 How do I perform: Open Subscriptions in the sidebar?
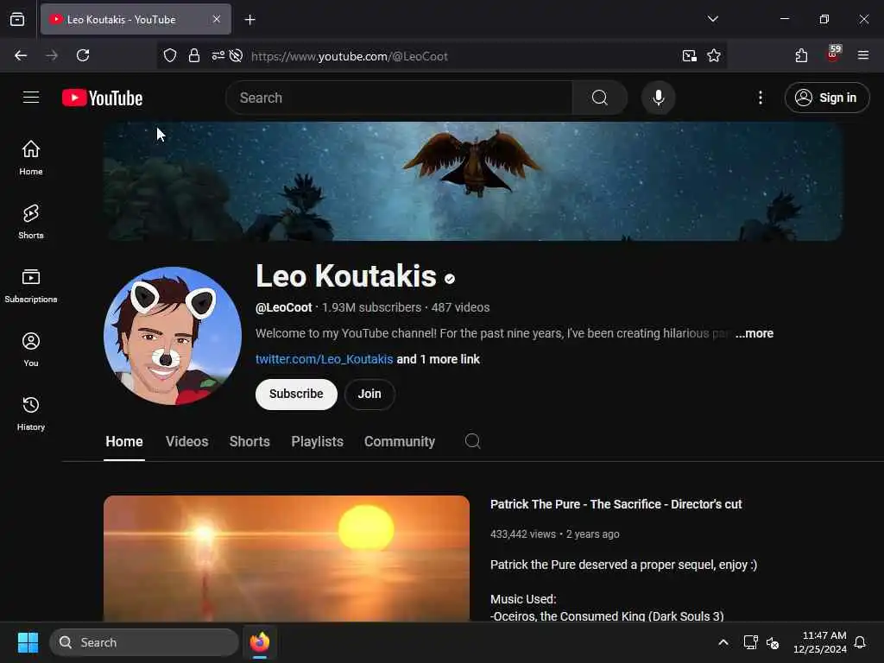pos(31,285)
